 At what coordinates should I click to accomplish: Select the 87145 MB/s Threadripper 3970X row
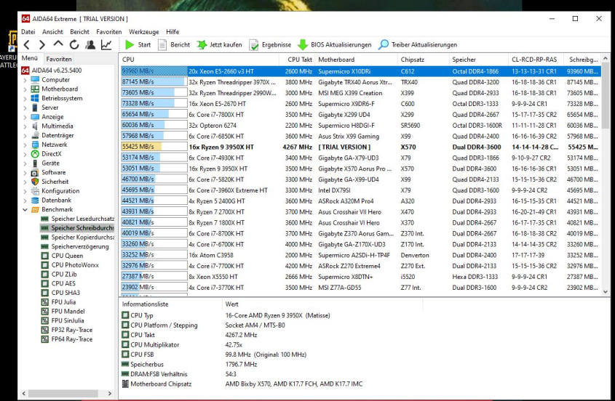coord(360,82)
